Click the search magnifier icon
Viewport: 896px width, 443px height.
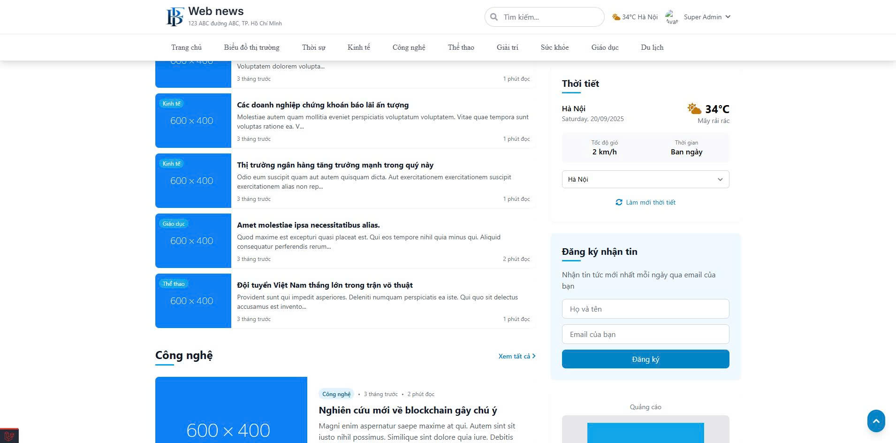pyautogui.click(x=494, y=17)
